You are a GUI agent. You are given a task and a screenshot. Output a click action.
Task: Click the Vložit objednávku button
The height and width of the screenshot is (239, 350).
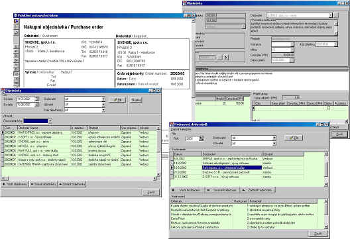pos(15,184)
